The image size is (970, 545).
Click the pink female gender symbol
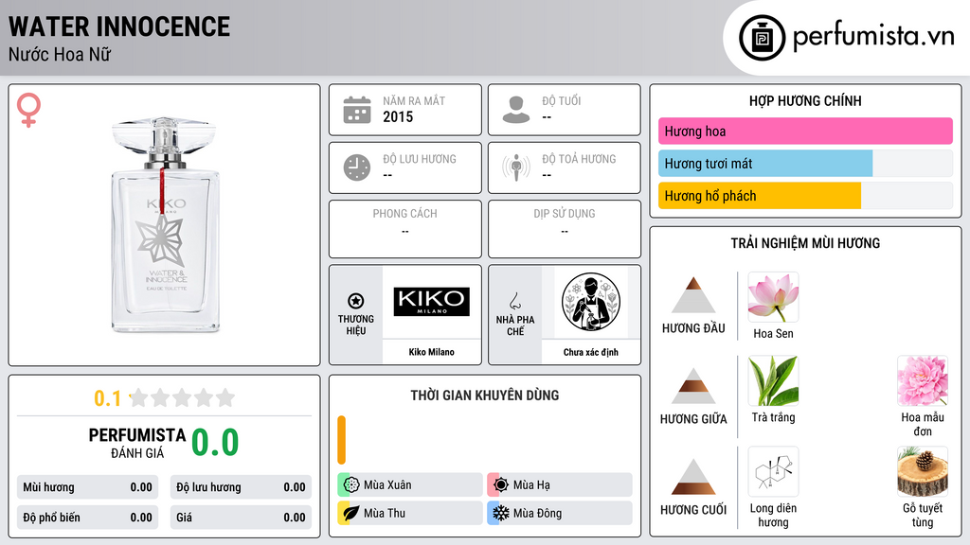tap(28, 110)
